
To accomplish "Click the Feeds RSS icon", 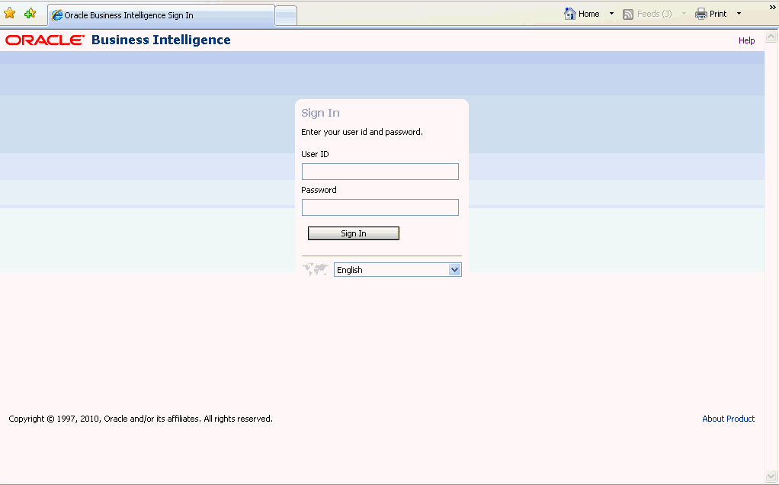I will pos(628,14).
